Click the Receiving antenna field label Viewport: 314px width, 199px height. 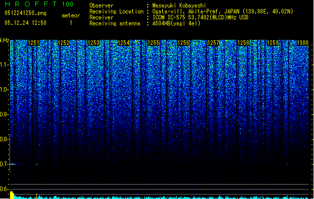115,23
